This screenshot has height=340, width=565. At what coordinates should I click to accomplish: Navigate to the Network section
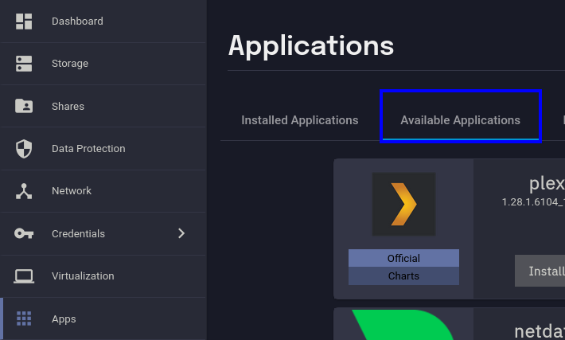click(x=103, y=191)
